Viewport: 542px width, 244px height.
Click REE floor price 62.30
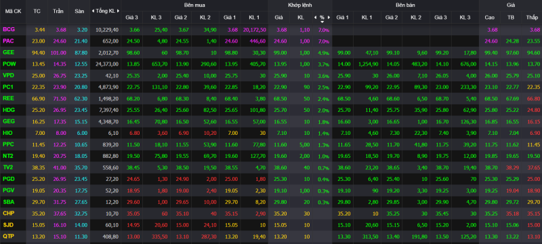(81, 98)
